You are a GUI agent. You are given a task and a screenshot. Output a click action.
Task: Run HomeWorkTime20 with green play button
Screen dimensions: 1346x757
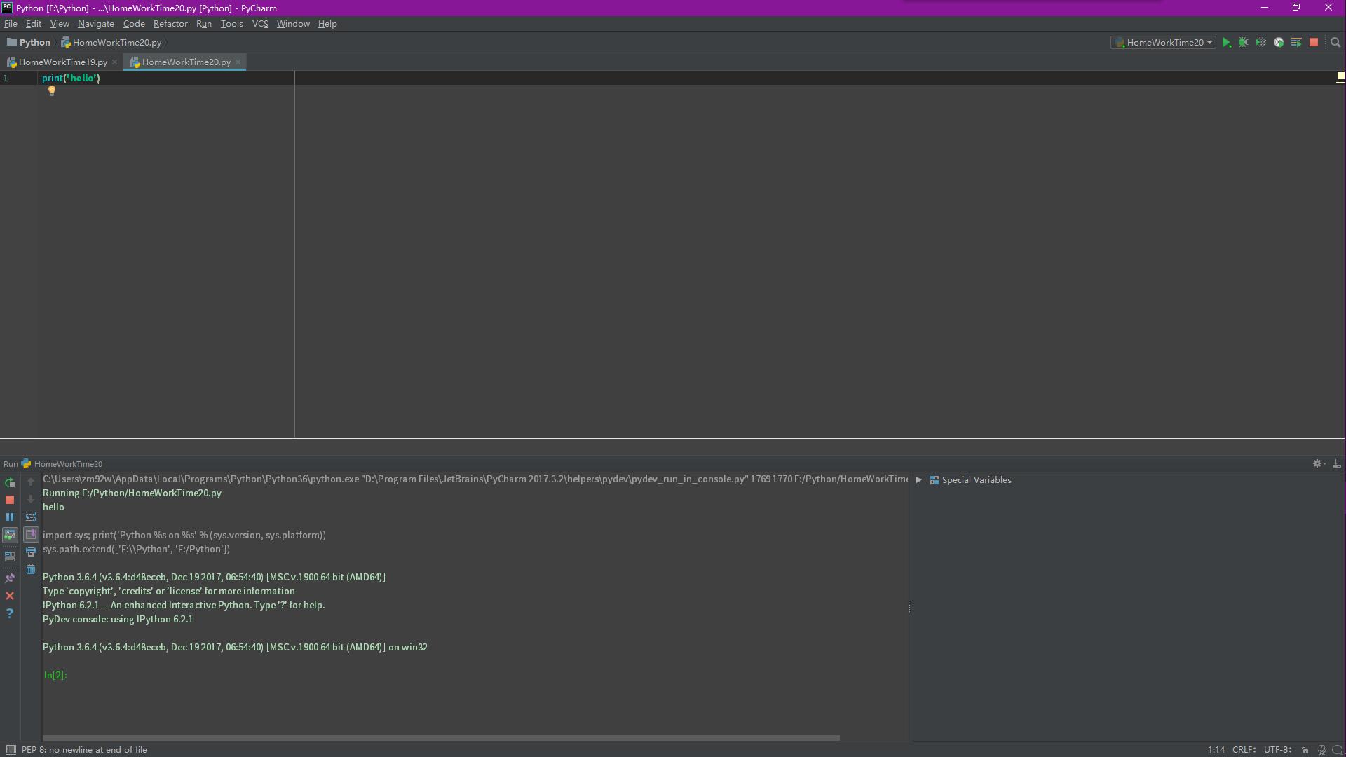tap(1226, 43)
